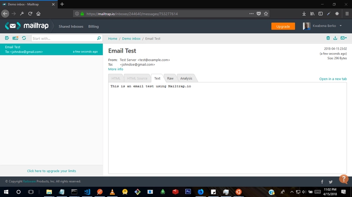Click the mark all read icon

7,39
